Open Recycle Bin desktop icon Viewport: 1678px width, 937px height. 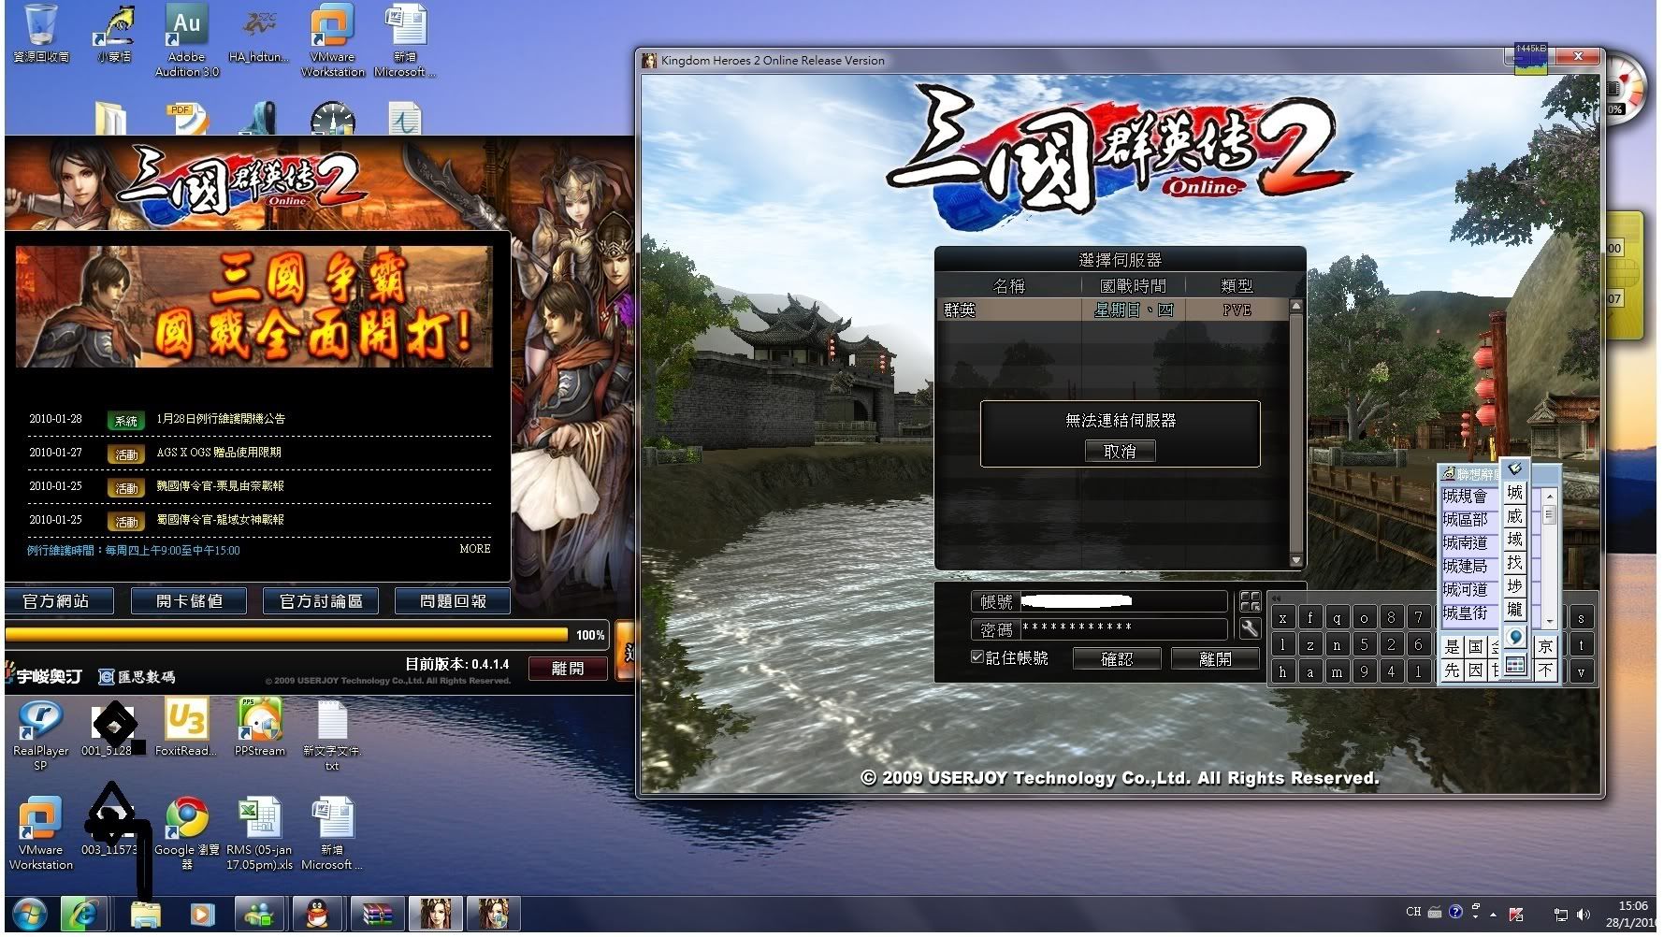pyautogui.click(x=40, y=35)
